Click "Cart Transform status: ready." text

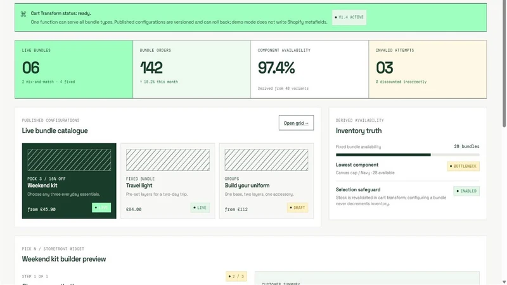[x=61, y=13]
